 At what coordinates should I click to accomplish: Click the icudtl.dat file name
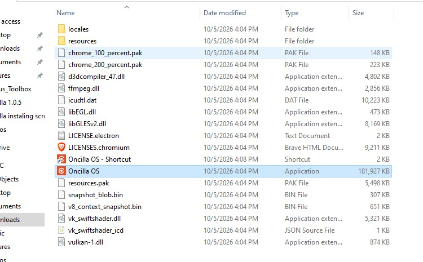[82, 100]
